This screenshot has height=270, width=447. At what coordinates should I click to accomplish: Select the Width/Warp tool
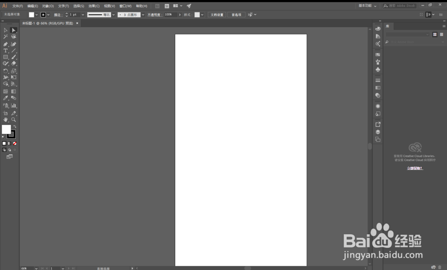point(5,77)
